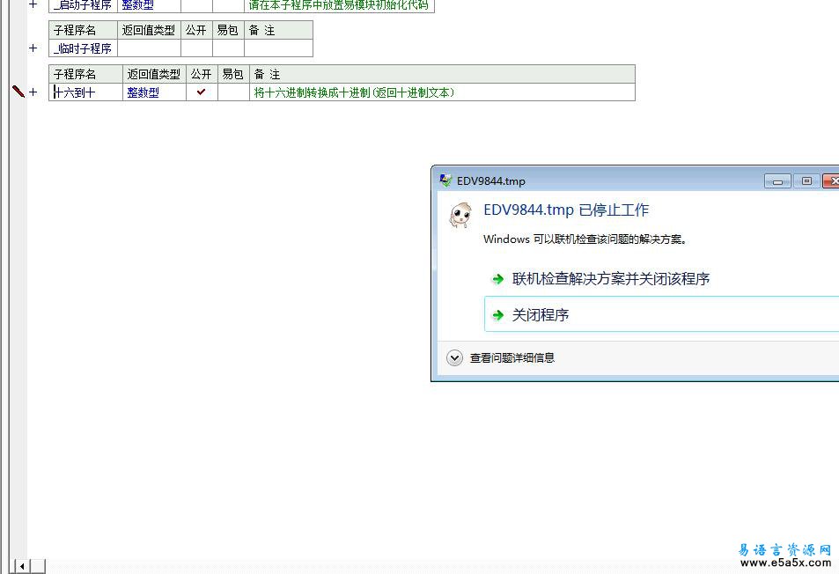
Task: Expand the _临时子程序 subroutine plus sign
Action: click(x=33, y=48)
